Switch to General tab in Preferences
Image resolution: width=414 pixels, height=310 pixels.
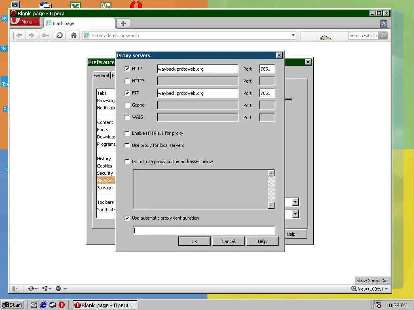click(x=101, y=75)
